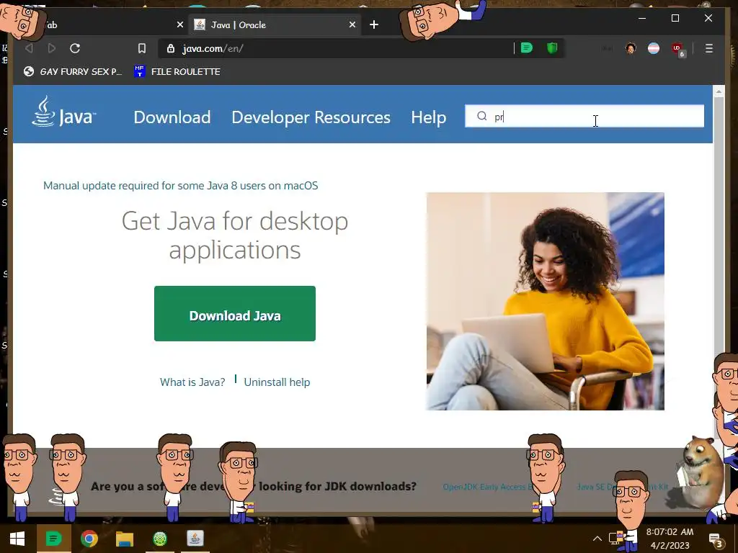
Task: Open the browser hamburger menu
Action: (x=709, y=48)
